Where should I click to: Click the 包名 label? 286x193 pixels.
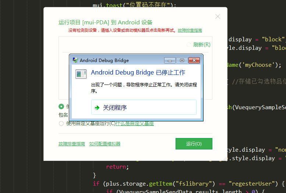pos(63,115)
